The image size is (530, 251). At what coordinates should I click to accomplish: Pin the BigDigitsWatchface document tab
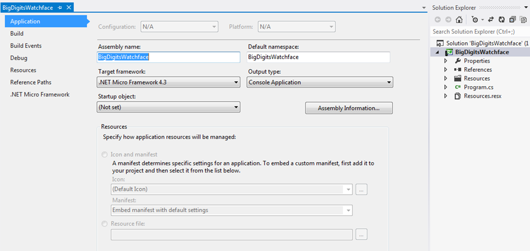click(60, 7)
